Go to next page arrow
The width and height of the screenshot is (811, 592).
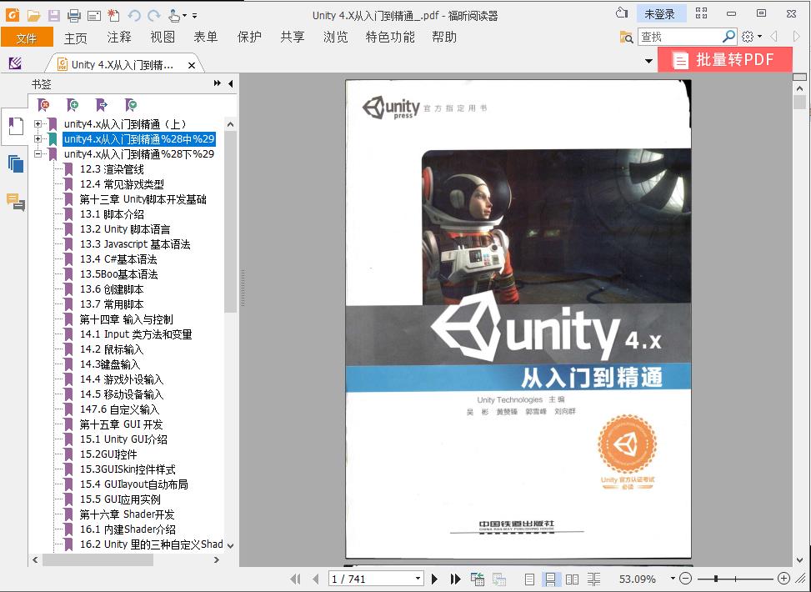[434, 579]
